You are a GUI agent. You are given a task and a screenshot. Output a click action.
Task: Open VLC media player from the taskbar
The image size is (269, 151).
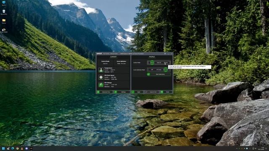click(x=22, y=148)
